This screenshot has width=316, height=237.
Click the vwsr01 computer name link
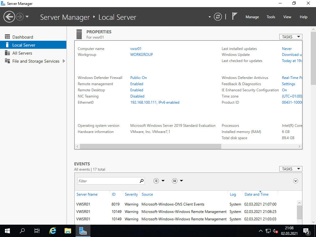tap(136, 49)
